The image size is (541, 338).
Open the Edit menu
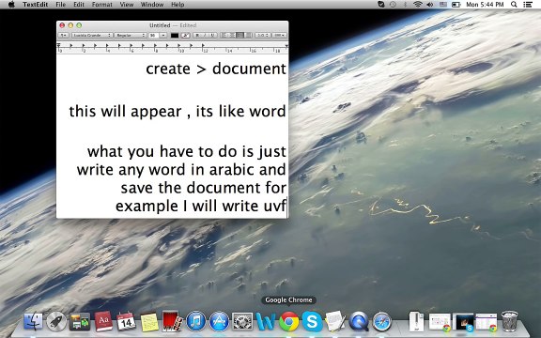[x=79, y=5]
